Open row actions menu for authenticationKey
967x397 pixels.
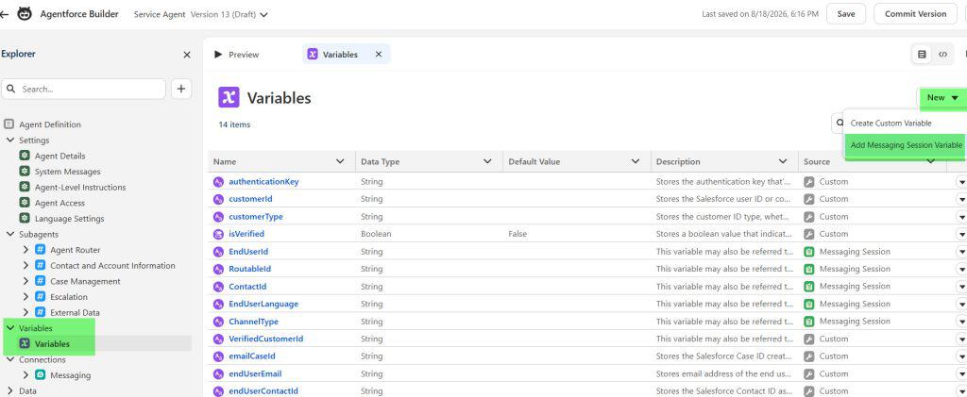click(x=960, y=182)
